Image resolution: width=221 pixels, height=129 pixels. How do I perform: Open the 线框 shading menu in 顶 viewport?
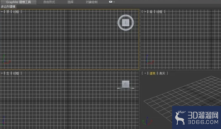tap(16, 12)
